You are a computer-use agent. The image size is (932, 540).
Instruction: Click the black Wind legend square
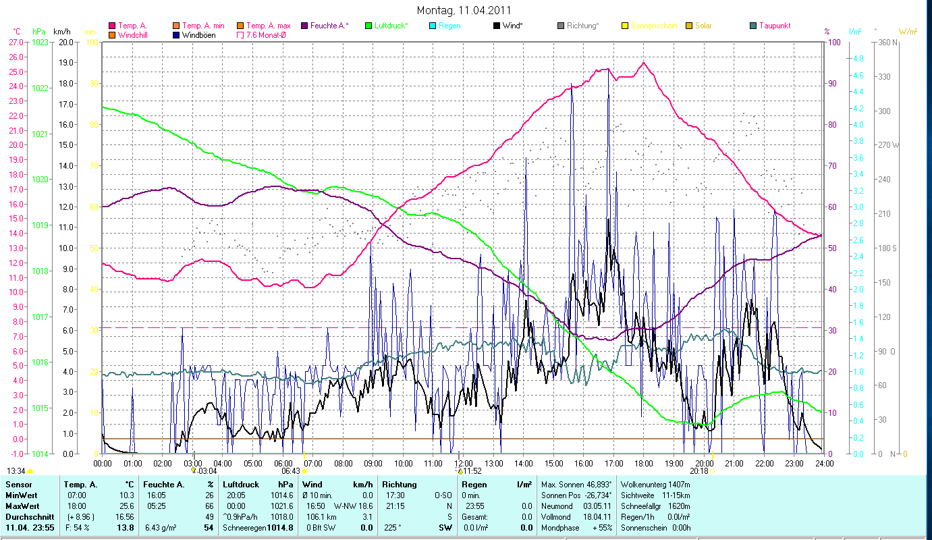(497, 26)
